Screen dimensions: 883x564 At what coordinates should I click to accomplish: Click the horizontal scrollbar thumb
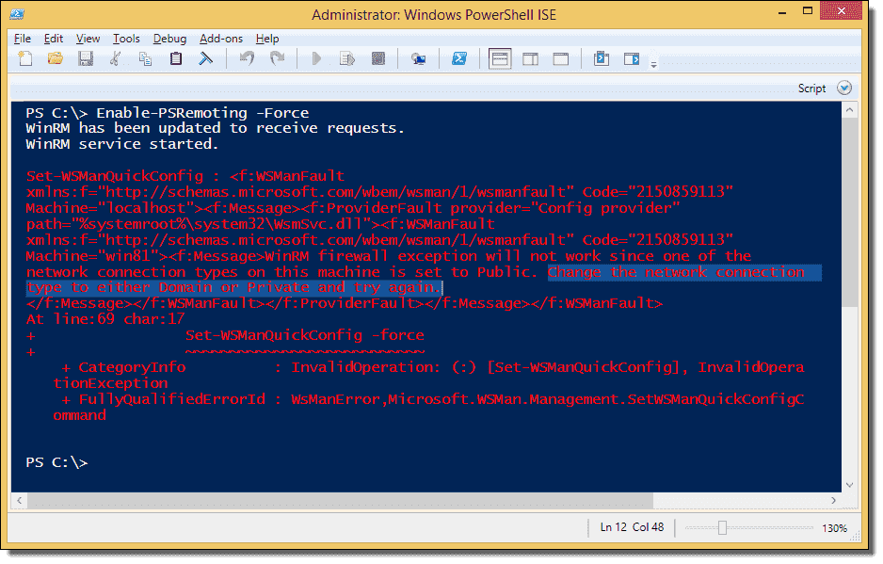340,500
